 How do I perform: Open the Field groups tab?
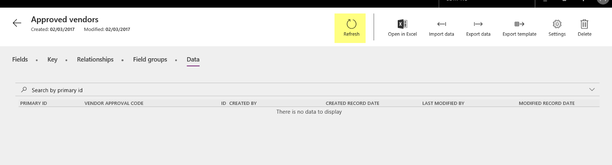click(x=150, y=59)
